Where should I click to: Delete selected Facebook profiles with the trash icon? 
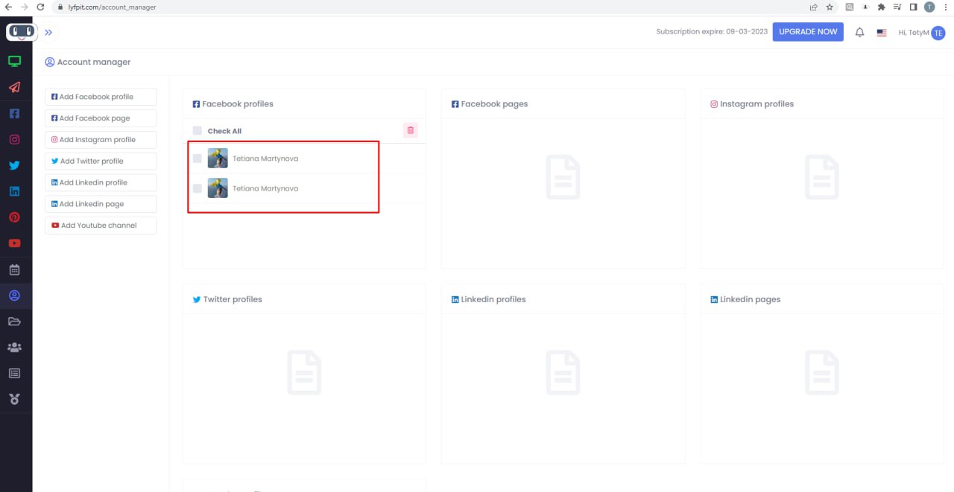click(411, 130)
